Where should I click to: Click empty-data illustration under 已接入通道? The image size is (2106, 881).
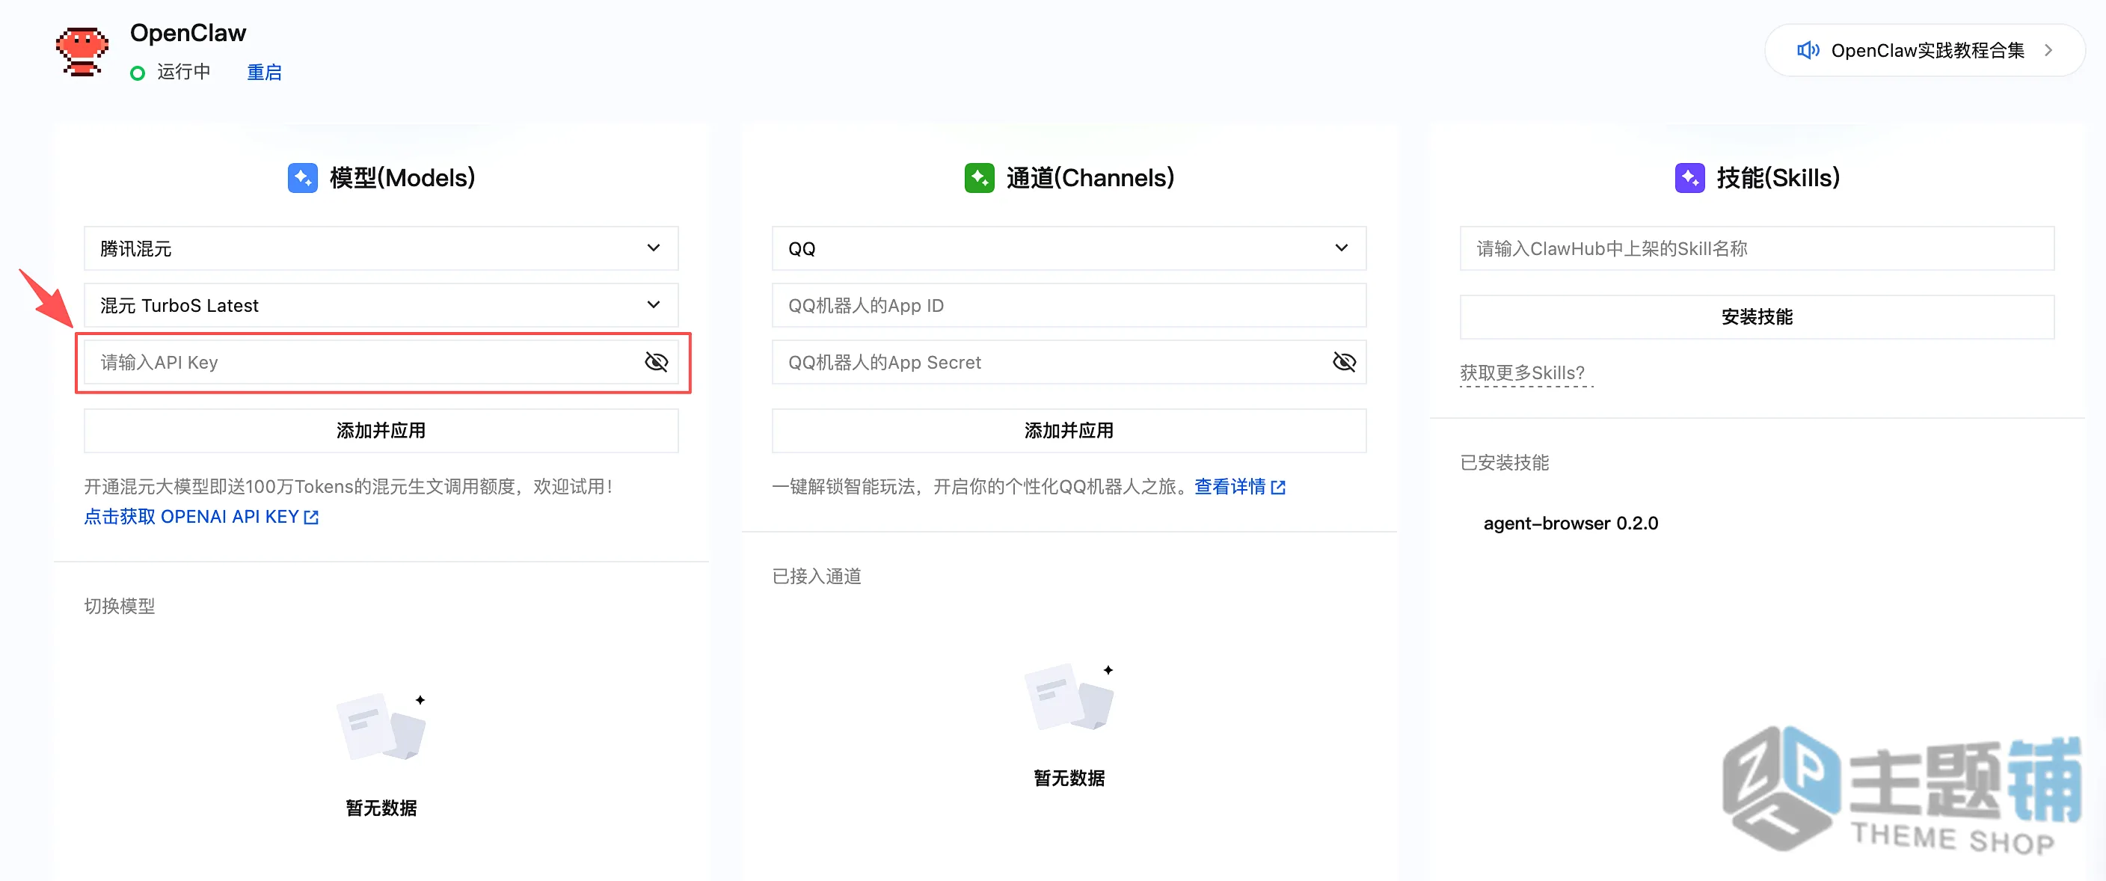tap(1069, 697)
